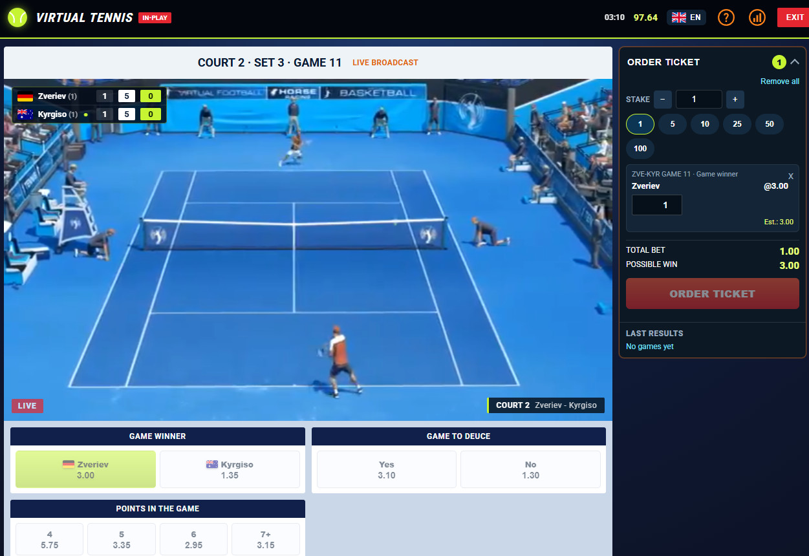Click the LIVE BROADCAST label

[x=385, y=63]
